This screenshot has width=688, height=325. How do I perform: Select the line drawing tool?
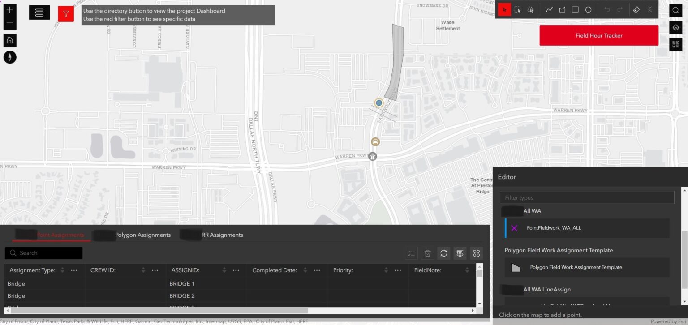(x=549, y=9)
